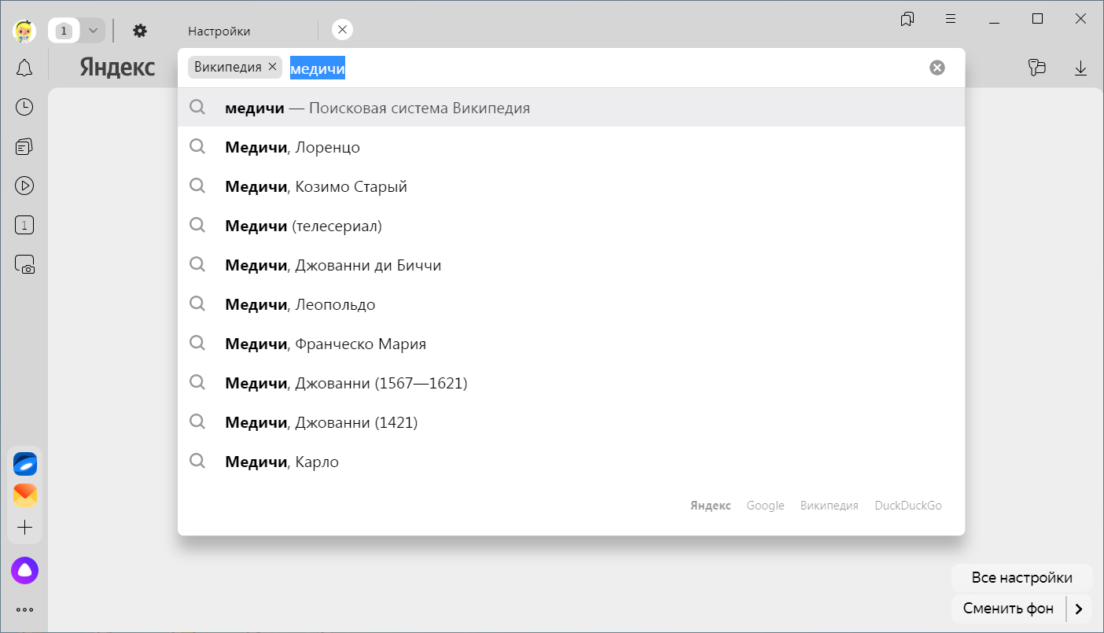Click the settings gear icon on tab
The image size is (1104, 633).
tap(140, 31)
